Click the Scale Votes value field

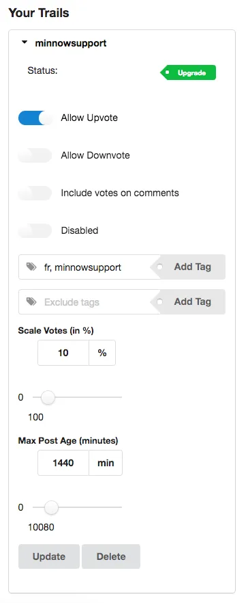tap(63, 353)
